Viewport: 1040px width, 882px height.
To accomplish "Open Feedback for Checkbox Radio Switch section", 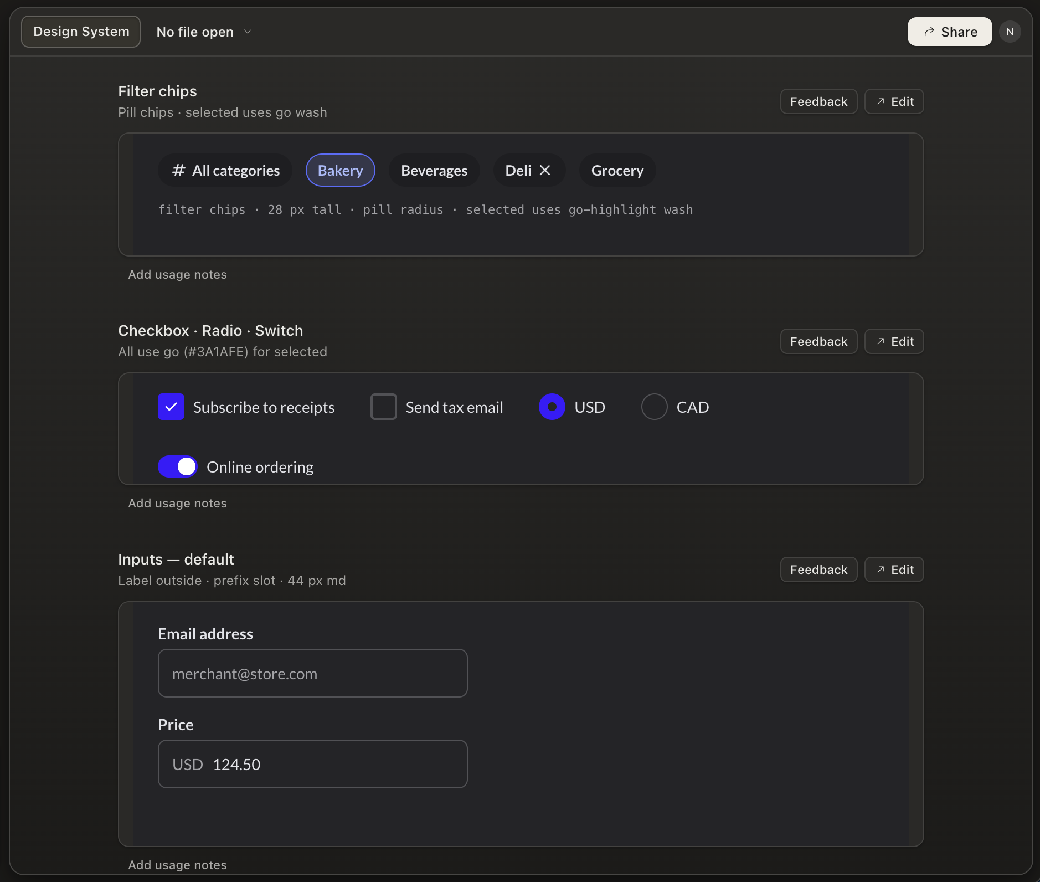I will [x=818, y=341].
